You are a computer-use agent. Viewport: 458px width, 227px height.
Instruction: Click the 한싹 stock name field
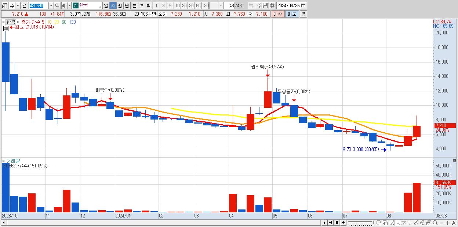tap(90, 5)
